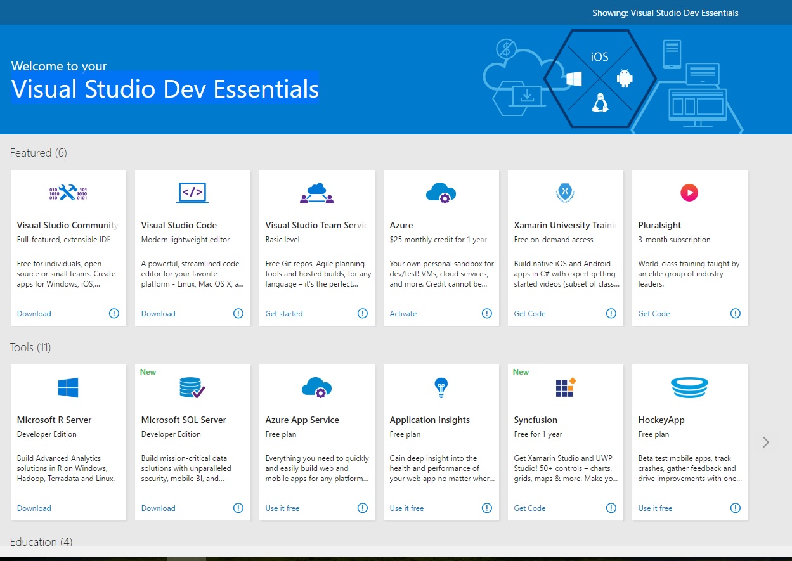792x561 pixels.
Task: Click the Education (4) section heading
Action: (x=41, y=542)
